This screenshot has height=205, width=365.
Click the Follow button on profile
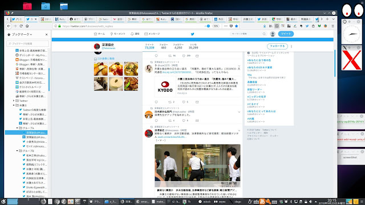point(277,46)
